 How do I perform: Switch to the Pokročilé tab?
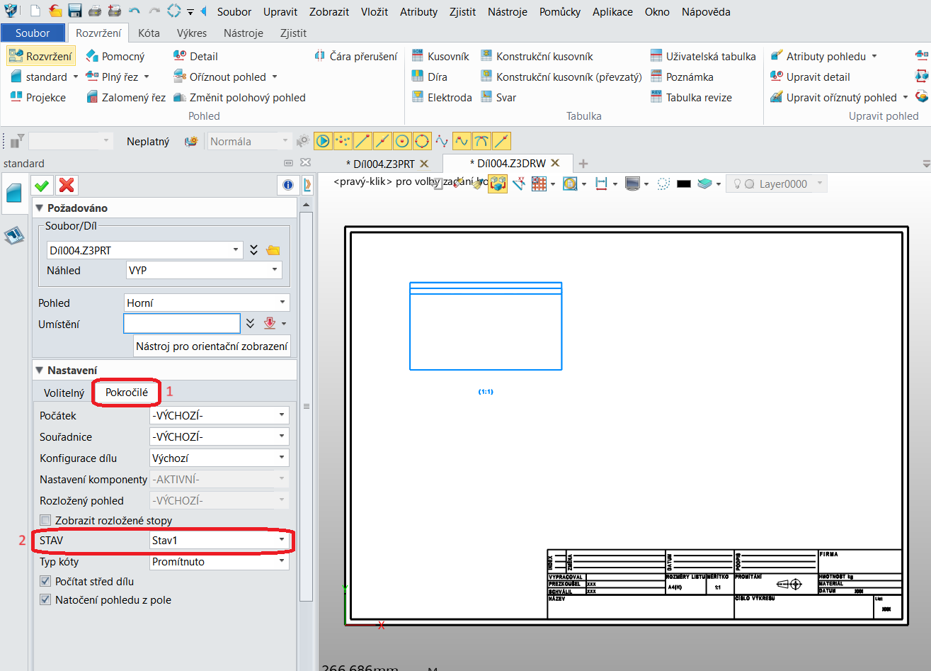(127, 392)
